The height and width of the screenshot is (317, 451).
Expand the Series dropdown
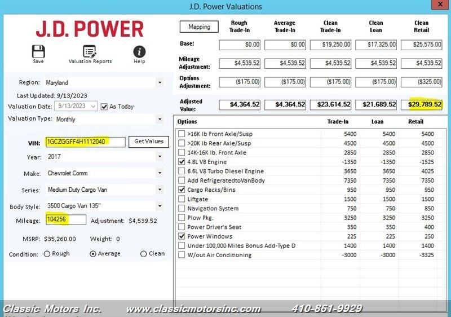[x=160, y=190]
